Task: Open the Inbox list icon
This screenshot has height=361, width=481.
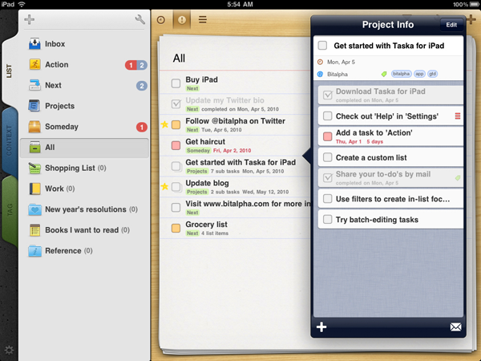Action: (x=34, y=43)
